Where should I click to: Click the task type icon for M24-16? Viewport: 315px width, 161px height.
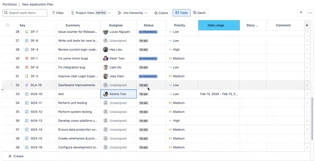click(27, 147)
